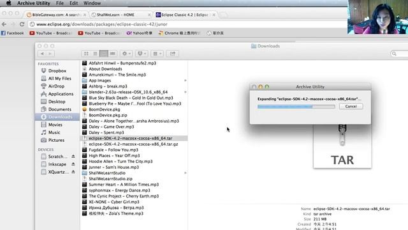Expand the ShallWeLearnStudio folder
The height and width of the screenshot is (230, 408).
[186, 173]
